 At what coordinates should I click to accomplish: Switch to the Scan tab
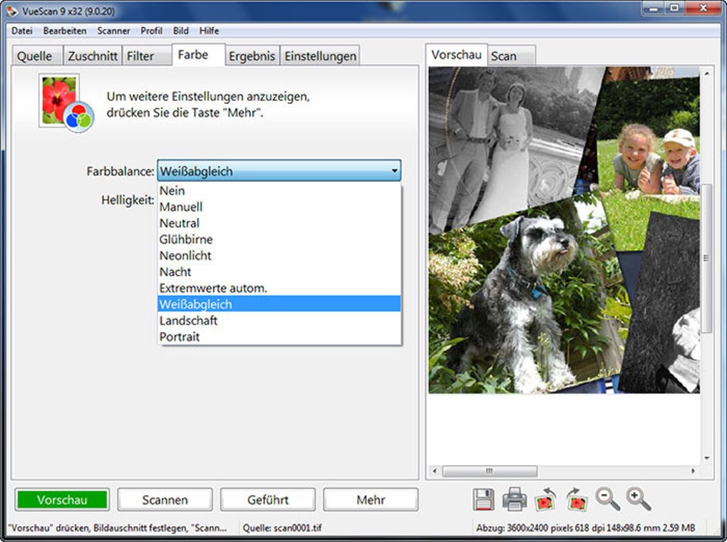(x=512, y=56)
